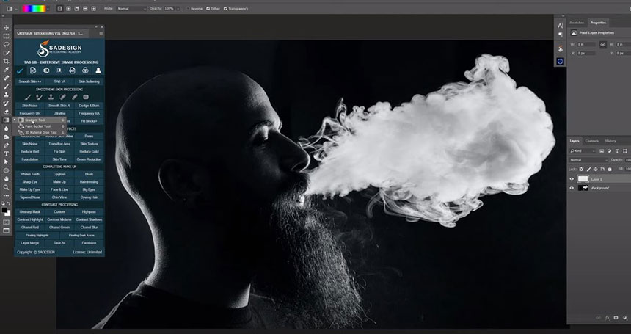Select the Move tool
Screen dimensions: 631x334
tap(6, 28)
